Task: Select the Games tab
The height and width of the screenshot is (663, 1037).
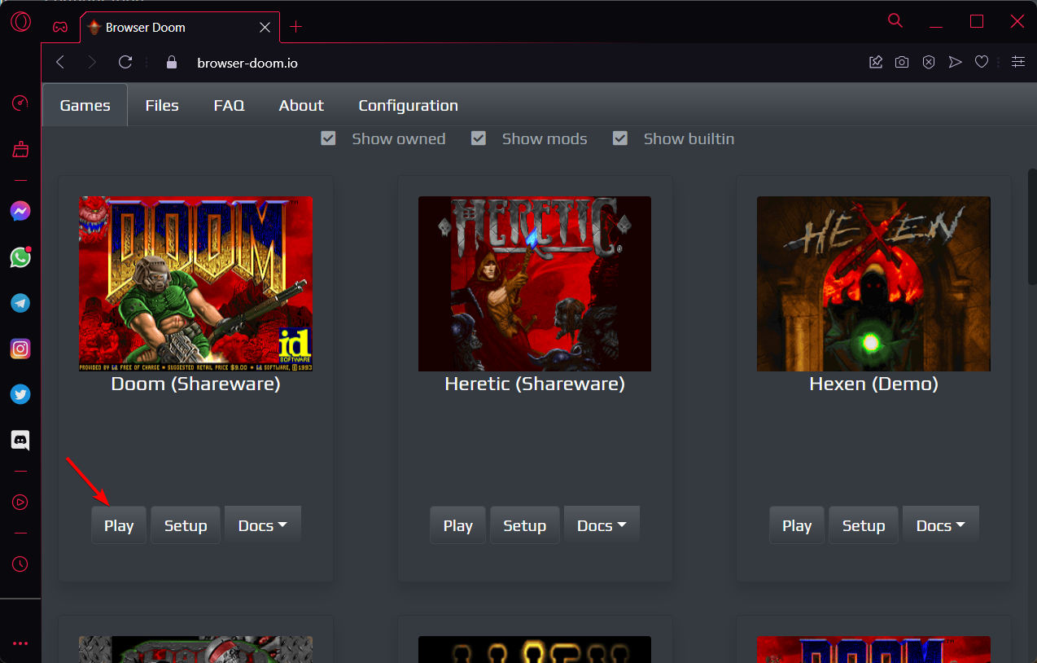Action: pos(85,105)
